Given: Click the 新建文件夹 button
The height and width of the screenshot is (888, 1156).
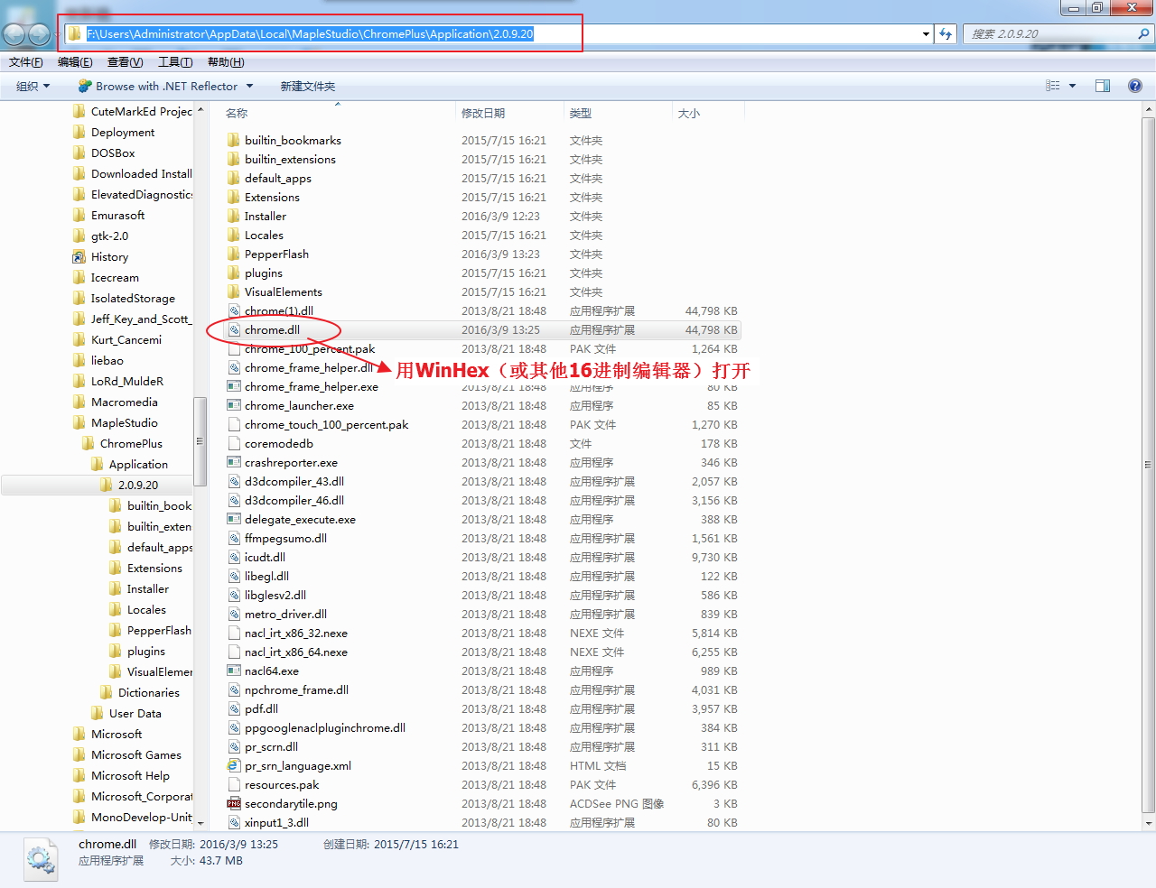Looking at the screenshot, I should tap(308, 87).
